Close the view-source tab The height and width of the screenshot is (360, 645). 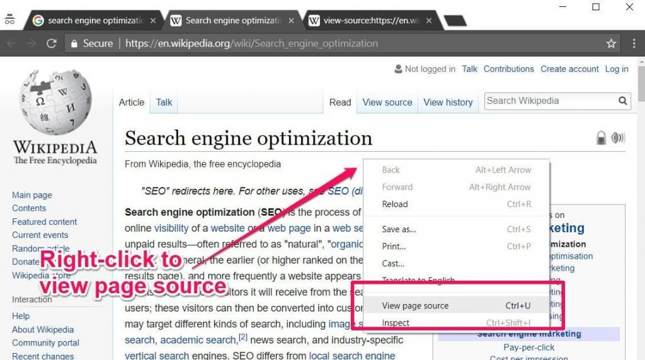click(428, 21)
